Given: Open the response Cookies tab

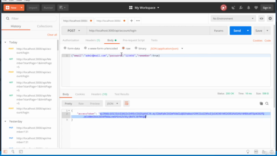Looking at the screenshot, I should [80, 94].
